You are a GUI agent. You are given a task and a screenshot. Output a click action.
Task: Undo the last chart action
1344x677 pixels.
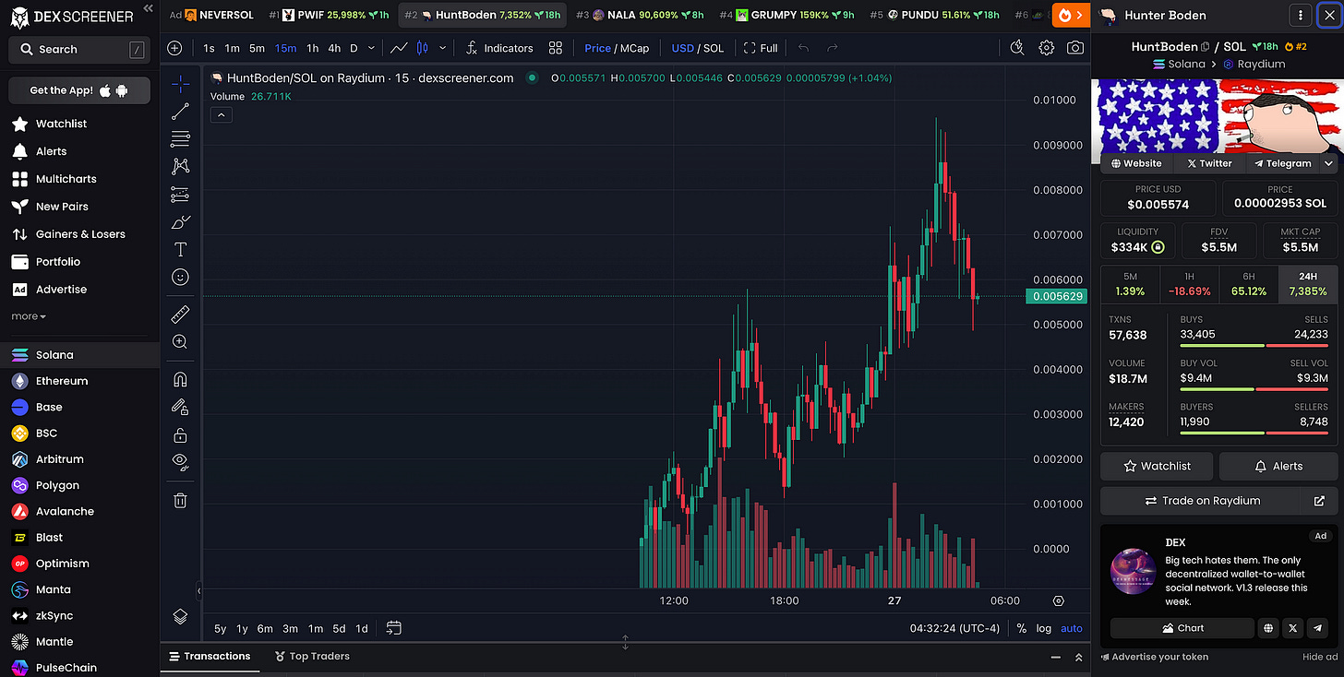803,48
